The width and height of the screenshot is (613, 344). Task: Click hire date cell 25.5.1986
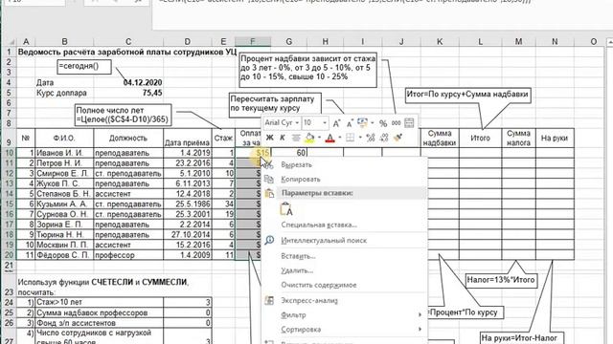point(188,204)
